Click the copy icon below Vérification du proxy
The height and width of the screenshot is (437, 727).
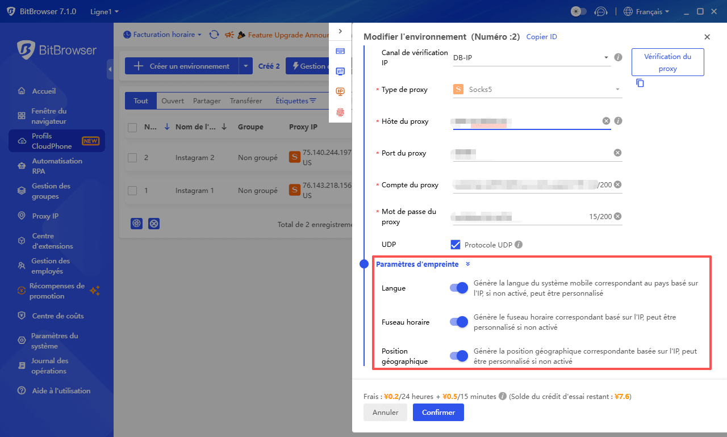click(640, 83)
